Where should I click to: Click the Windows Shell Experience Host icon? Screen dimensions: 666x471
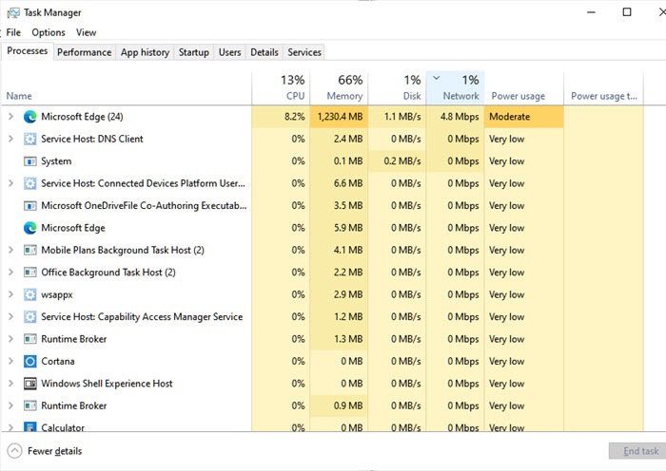click(x=29, y=384)
